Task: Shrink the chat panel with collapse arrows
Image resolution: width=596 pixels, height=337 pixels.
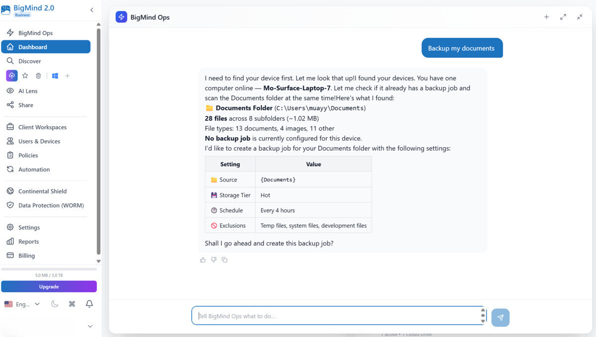Action: tap(580, 17)
